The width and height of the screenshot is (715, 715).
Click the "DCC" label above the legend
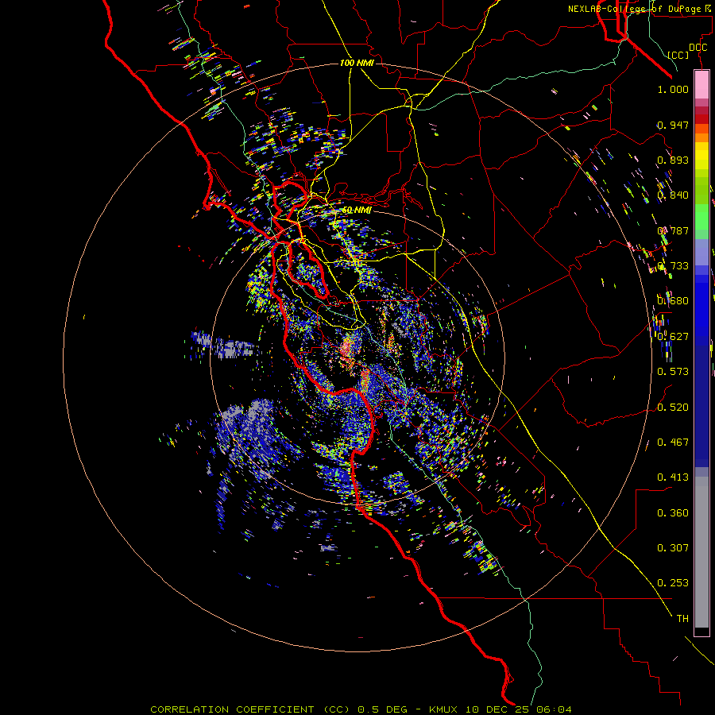coord(698,48)
